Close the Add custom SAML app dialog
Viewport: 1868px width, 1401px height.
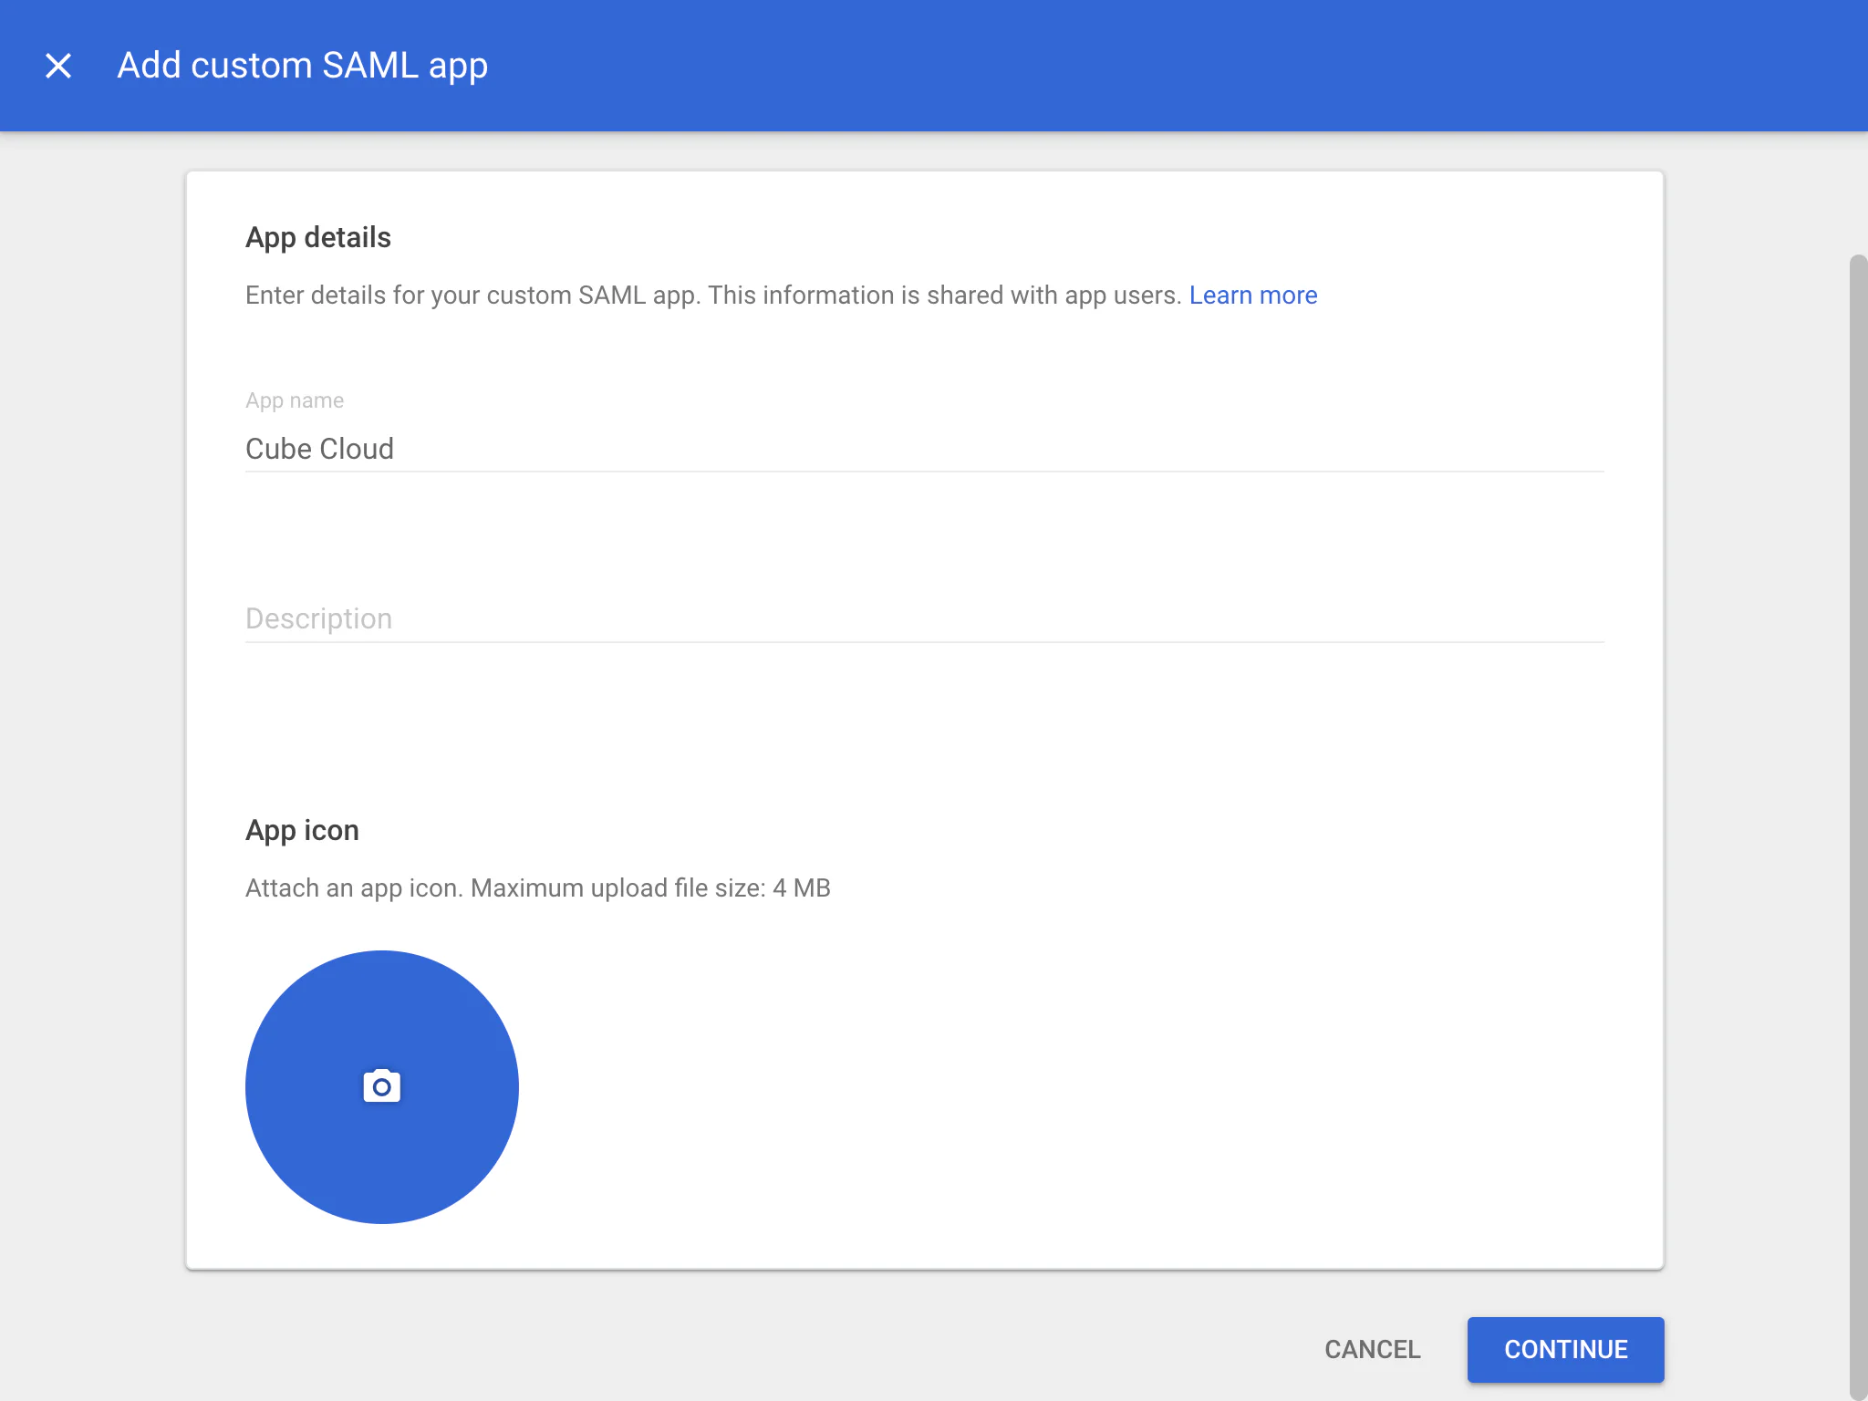(x=58, y=66)
